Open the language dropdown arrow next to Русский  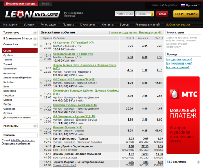point(199,5)
